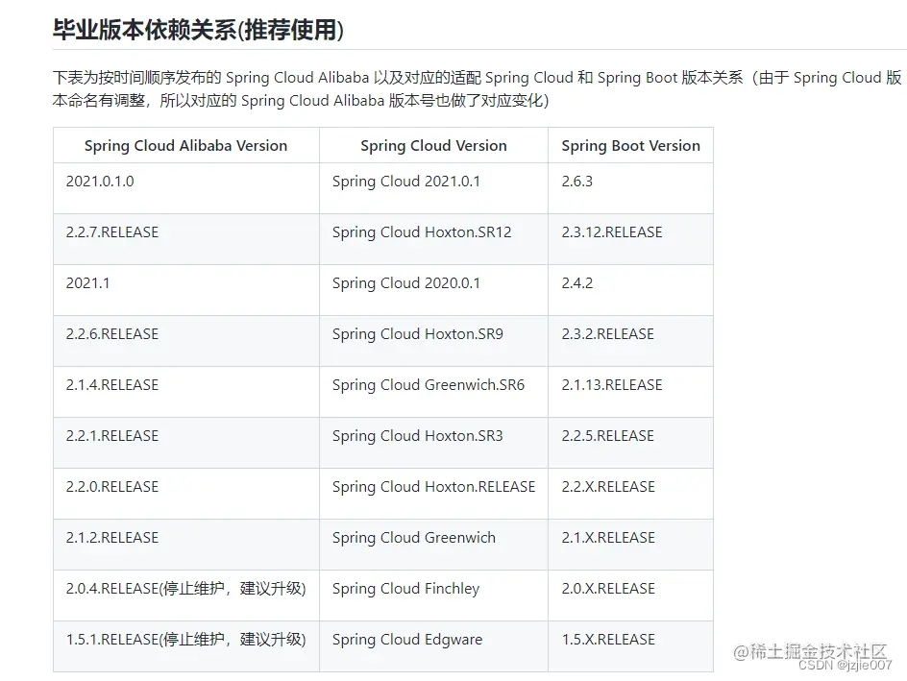This screenshot has height=681, width=907.
Task: Select the Spring Cloud Finchley cell
Action: coord(434,596)
